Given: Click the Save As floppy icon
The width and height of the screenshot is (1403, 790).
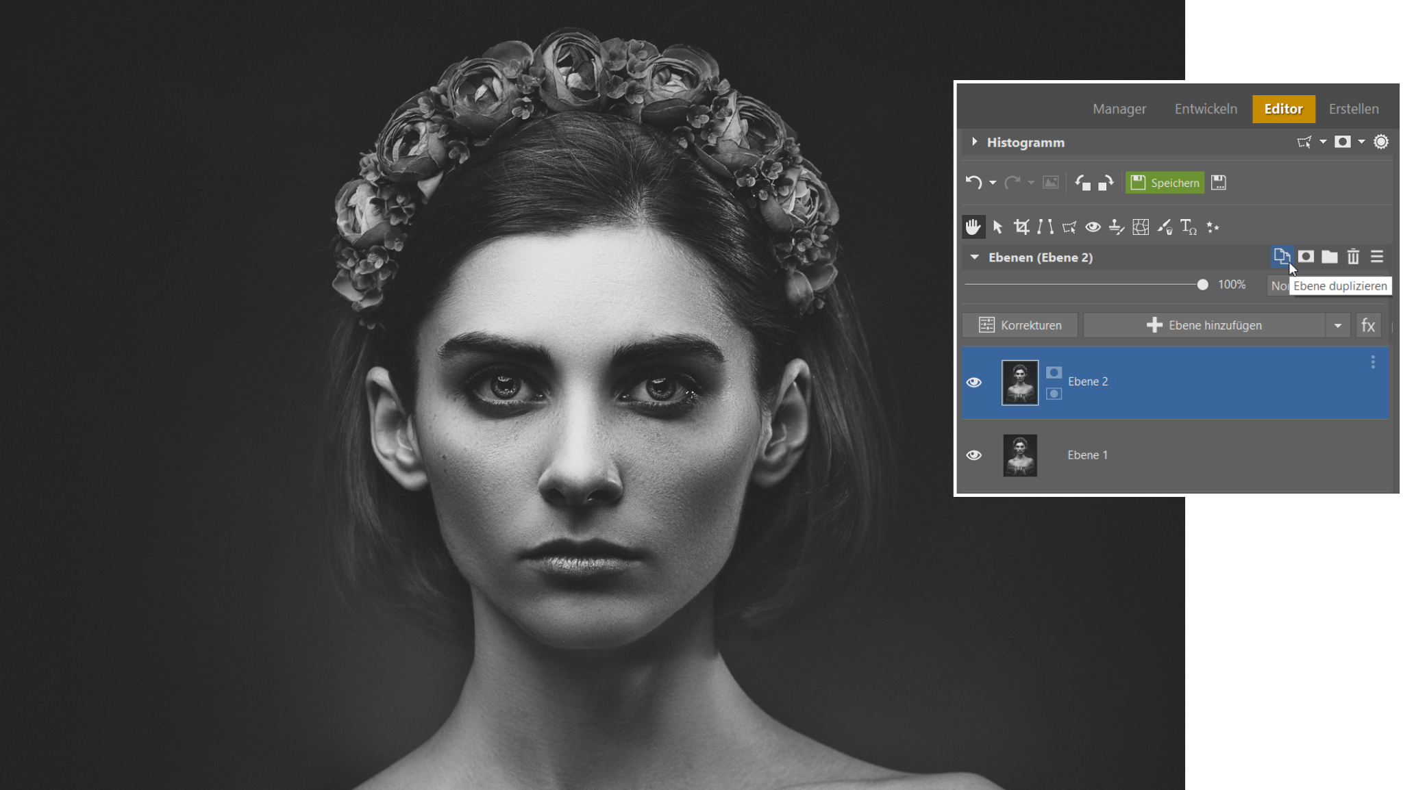Looking at the screenshot, I should tap(1218, 182).
